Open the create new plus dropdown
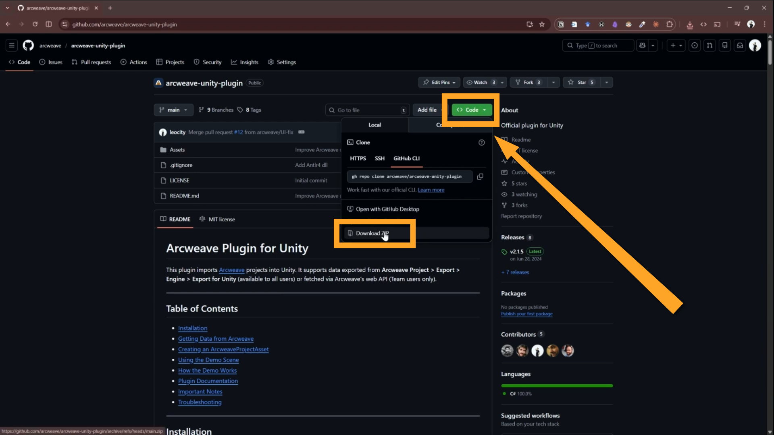The image size is (774, 435). tap(676, 46)
